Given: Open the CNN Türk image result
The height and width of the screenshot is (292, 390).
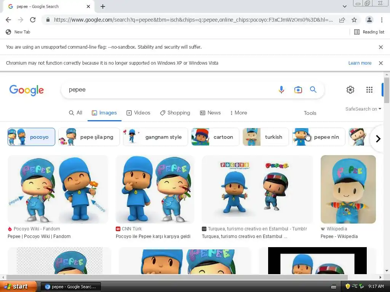Looking at the screenshot, I should click(x=155, y=189).
